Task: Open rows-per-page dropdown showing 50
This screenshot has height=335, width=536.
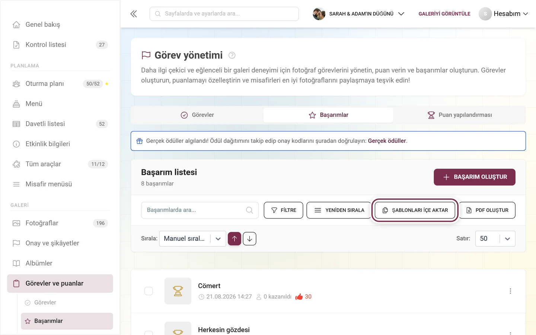Action: [495, 239]
